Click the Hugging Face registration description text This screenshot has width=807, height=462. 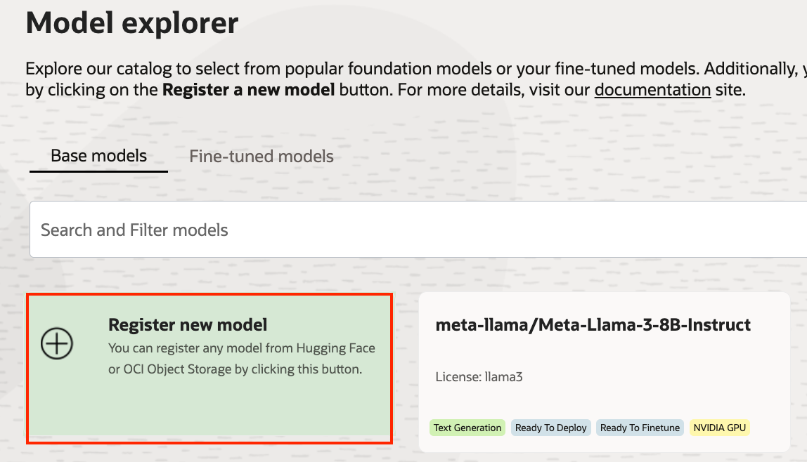coord(242,348)
